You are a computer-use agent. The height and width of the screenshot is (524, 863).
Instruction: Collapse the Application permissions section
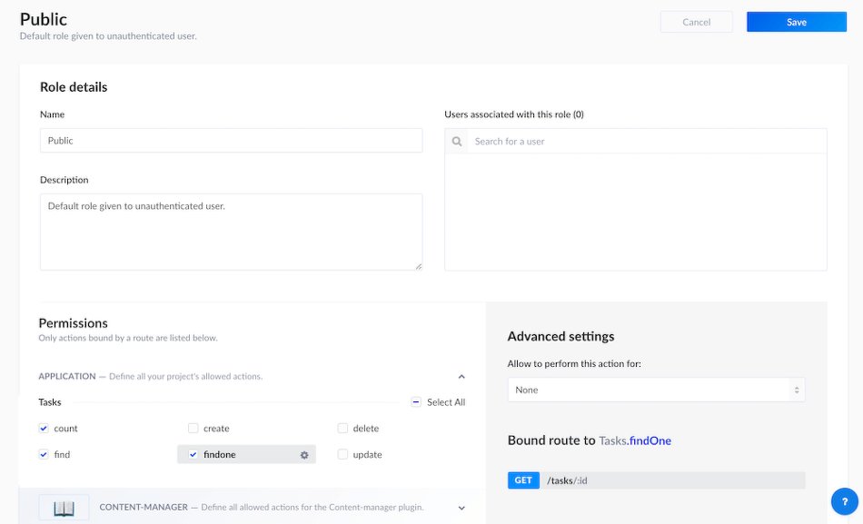461,377
